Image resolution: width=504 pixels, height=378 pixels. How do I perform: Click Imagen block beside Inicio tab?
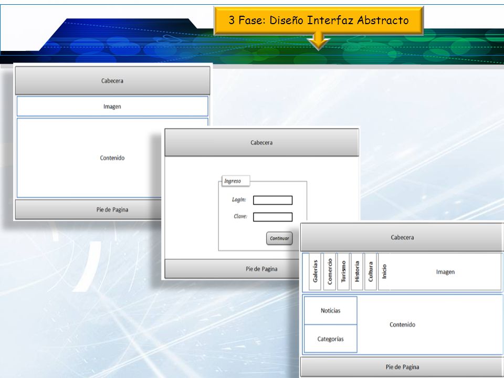pyautogui.click(x=445, y=271)
